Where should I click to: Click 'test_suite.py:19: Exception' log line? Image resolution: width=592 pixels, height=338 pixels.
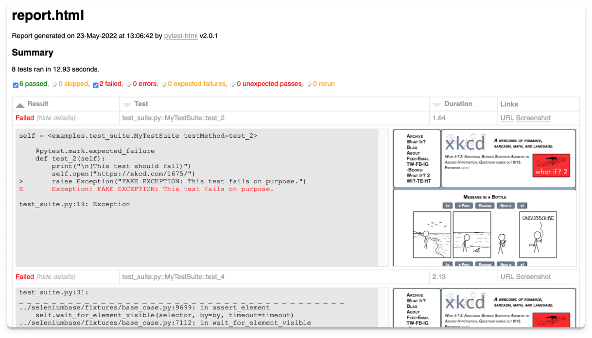74,204
